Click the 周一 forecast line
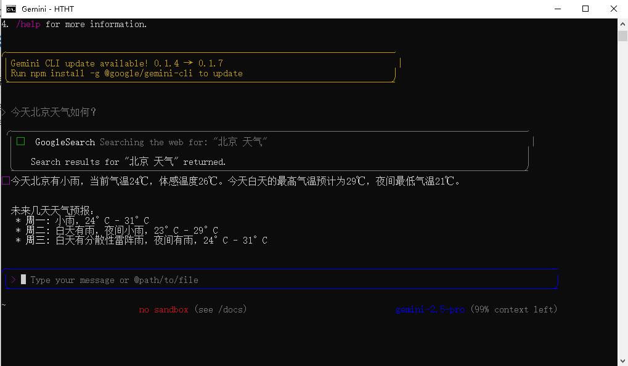Image resolution: width=628 pixels, height=366 pixels. click(82, 221)
